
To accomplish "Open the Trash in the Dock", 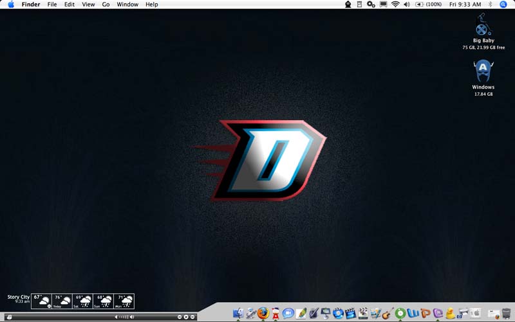I will coord(506,313).
